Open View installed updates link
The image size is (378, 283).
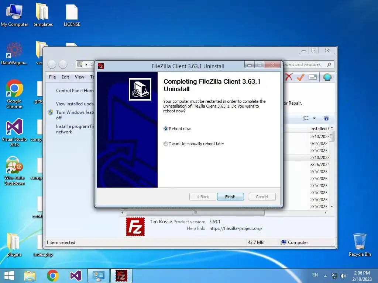coord(75,104)
